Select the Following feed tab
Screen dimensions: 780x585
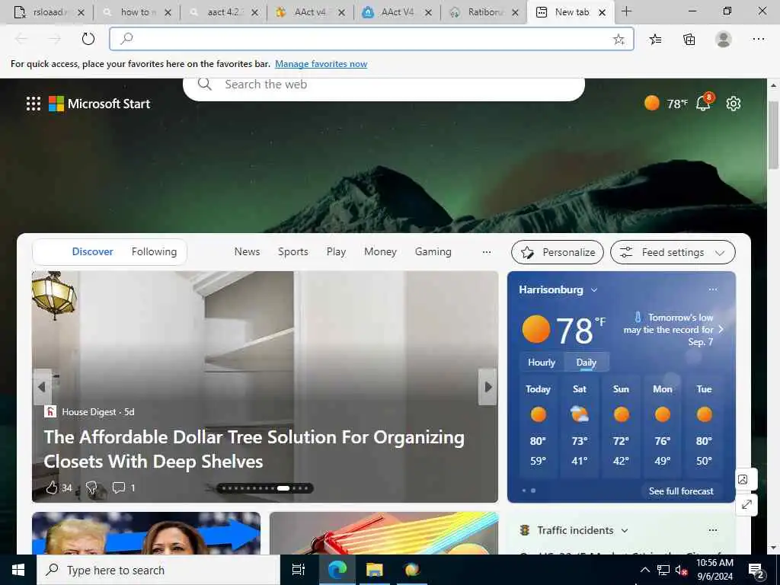pos(154,251)
